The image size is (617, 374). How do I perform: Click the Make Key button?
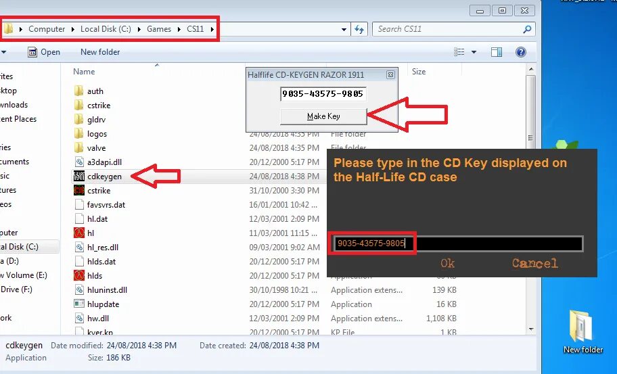(323, 116)
